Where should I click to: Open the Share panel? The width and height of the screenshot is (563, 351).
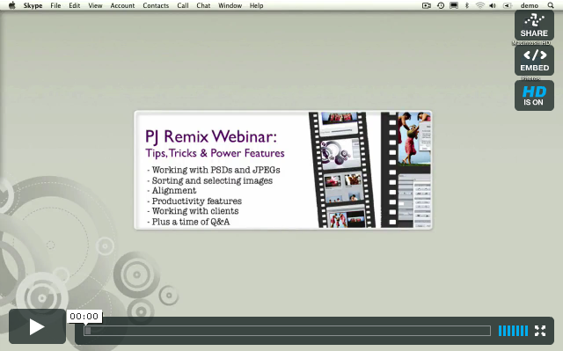tap(534, 26)
